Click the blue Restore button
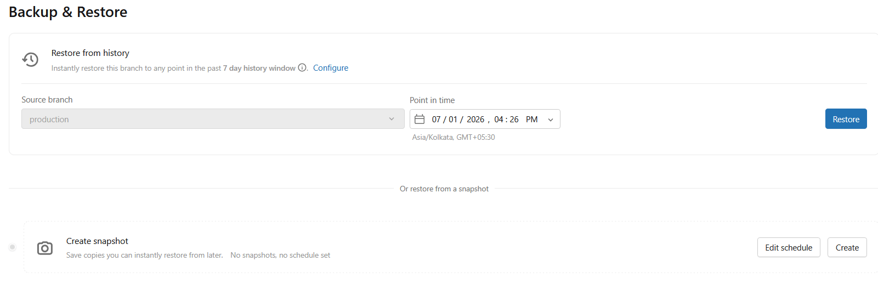 pyautogui.click(x=846, y=119)
